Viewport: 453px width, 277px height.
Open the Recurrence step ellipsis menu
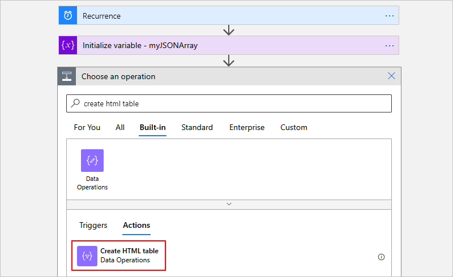click(x=390, y=16)
